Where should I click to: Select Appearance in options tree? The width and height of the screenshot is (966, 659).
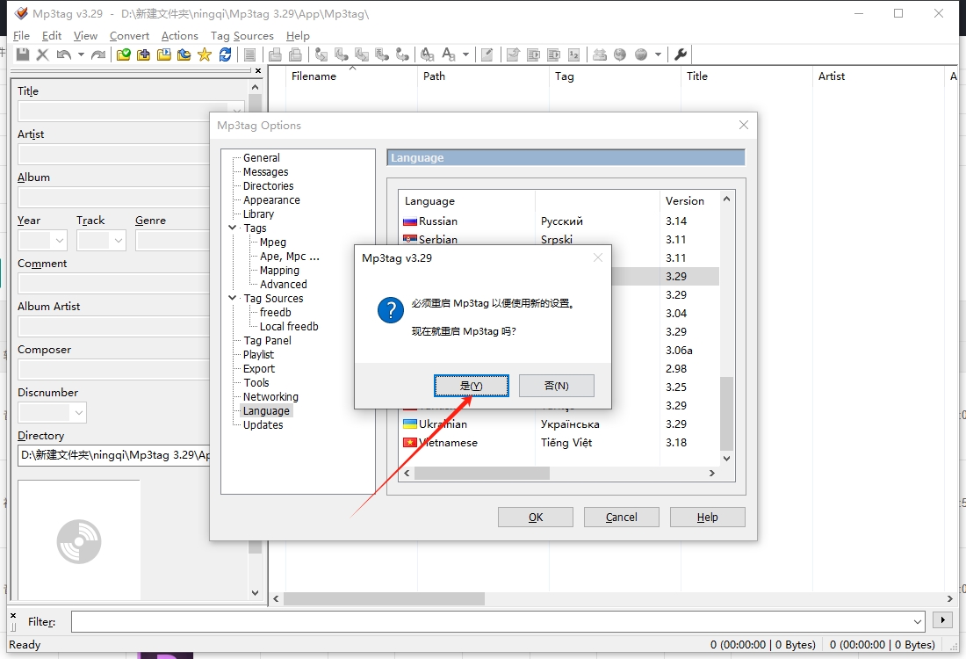coord(271,199)
